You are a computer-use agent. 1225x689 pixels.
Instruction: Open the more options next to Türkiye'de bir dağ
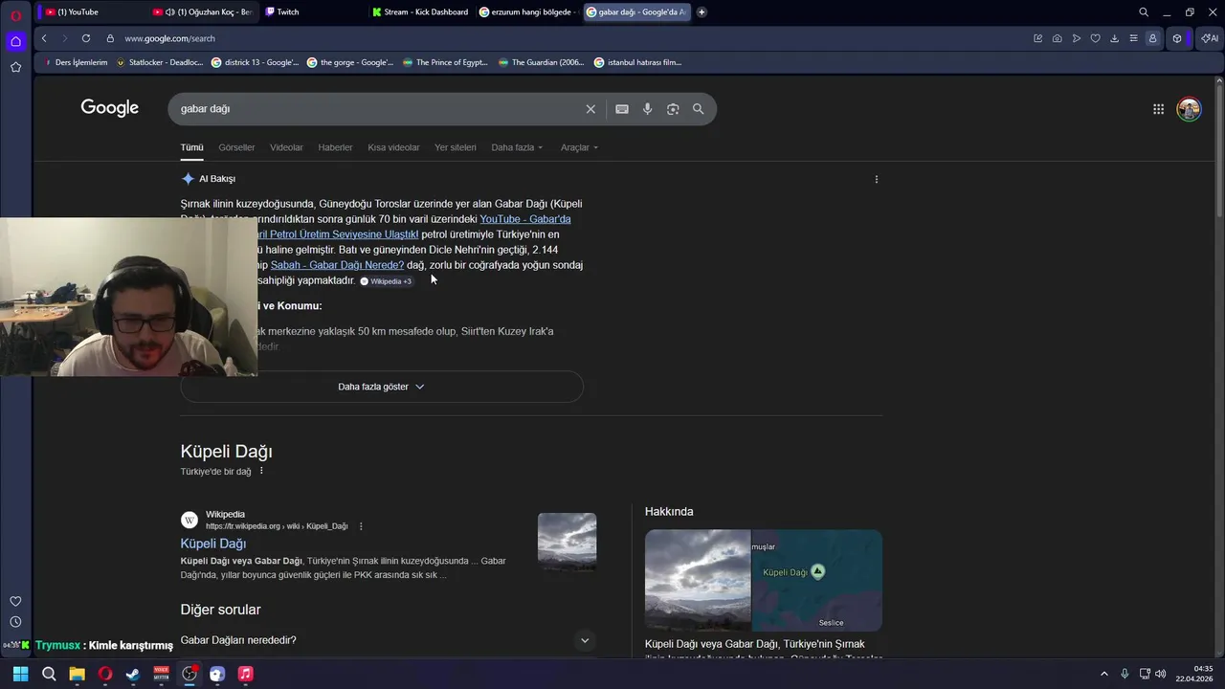(x=261, y=471)
